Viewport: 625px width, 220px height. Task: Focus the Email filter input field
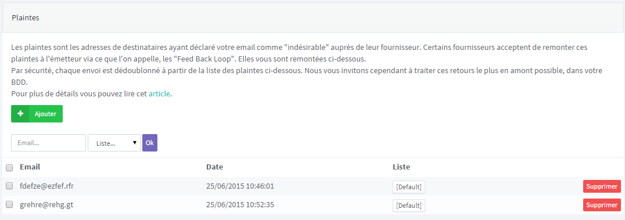tap(49, 143)
